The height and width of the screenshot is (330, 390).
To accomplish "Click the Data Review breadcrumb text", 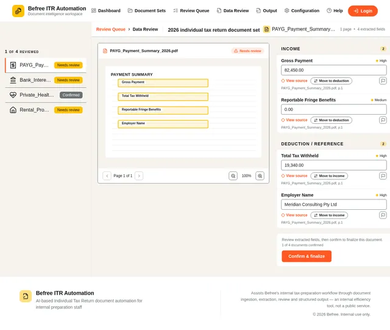I will click(145, 29).
